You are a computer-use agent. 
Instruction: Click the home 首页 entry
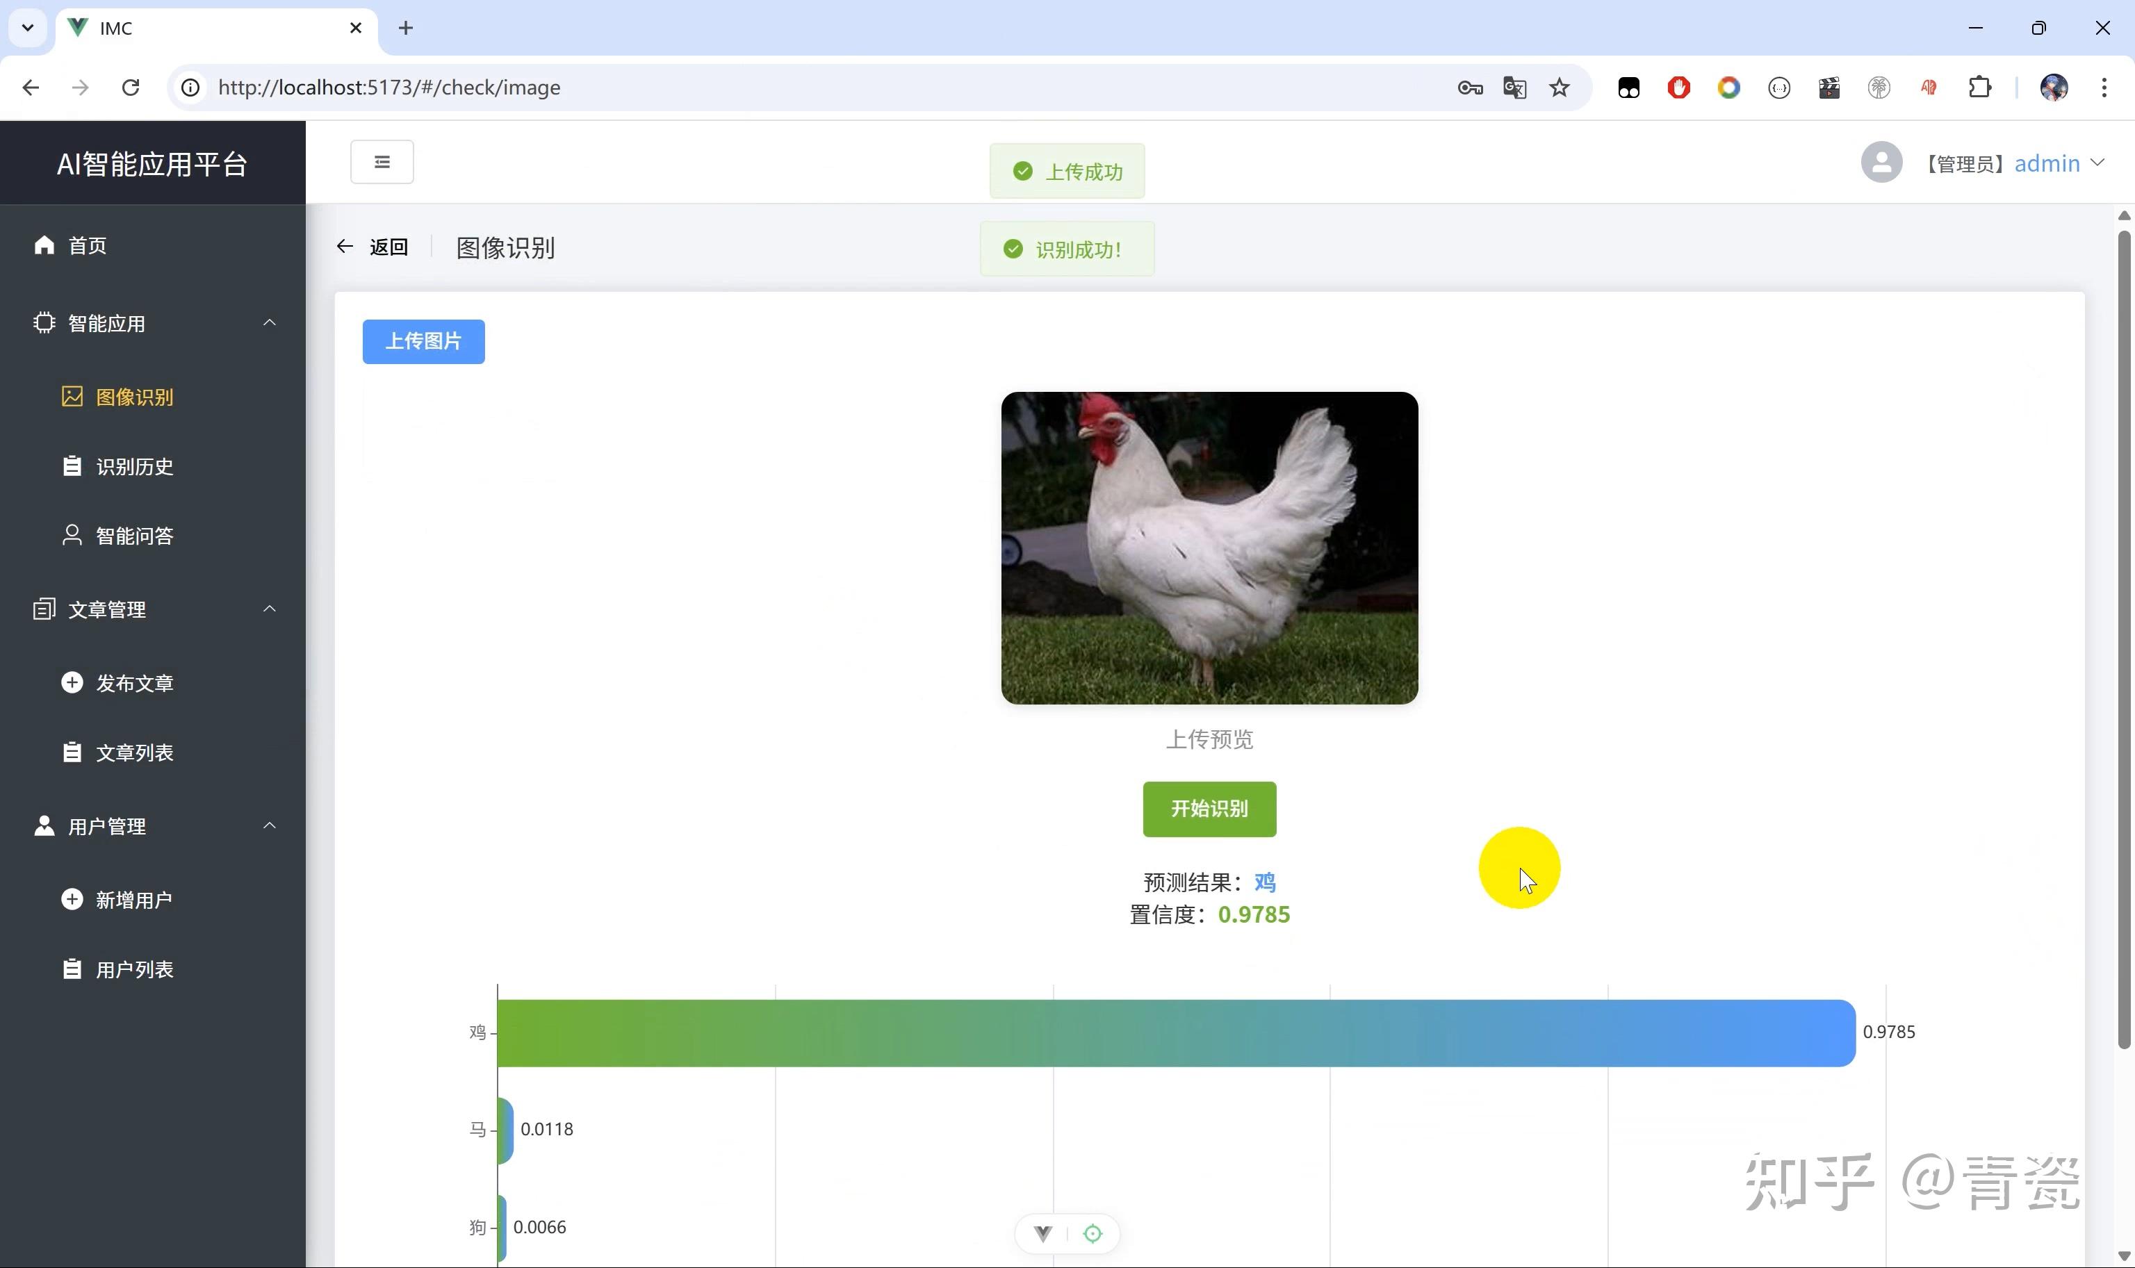[86, 245]
